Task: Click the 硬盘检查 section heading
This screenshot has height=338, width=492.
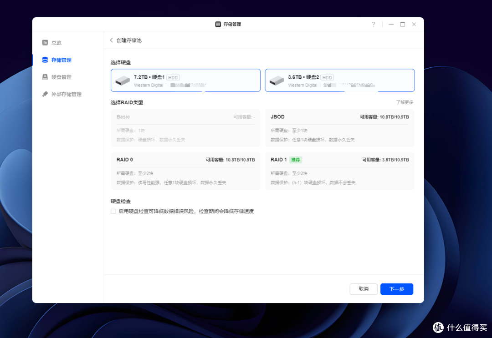Action: click(121, 202)
